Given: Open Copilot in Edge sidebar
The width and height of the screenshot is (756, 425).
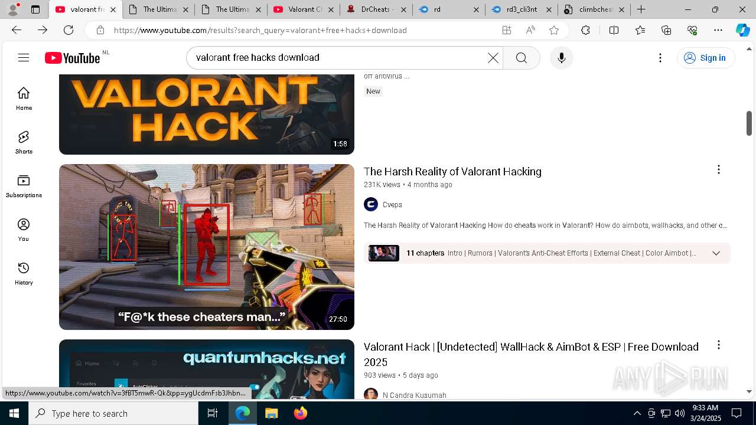Looking at the screenshot, I should [742, 30].
